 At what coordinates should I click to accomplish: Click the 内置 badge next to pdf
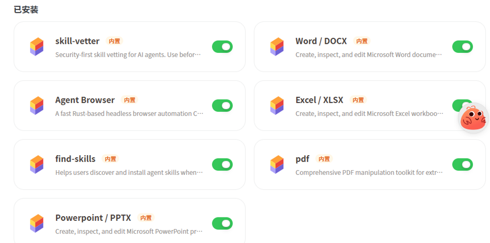324,159
